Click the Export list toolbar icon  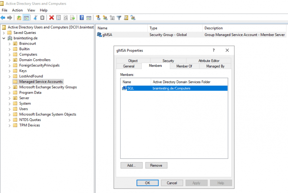tap(72, 18)
